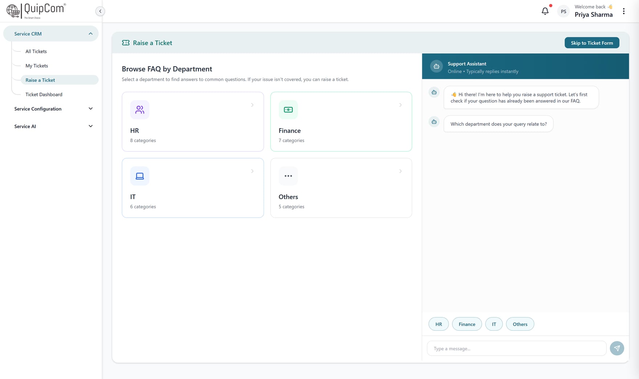The image size is (639, 379).
Task: Click the Support Assistant bot icon in header
Action: (436, 66)
